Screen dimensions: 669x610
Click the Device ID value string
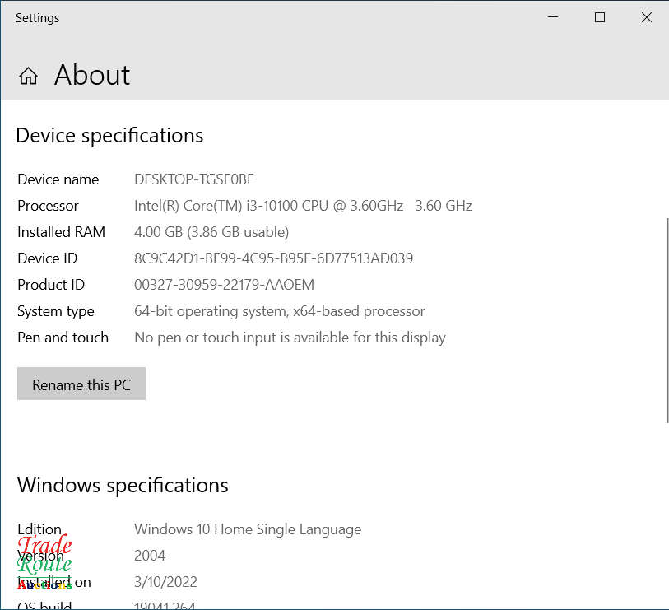(273, 258)
